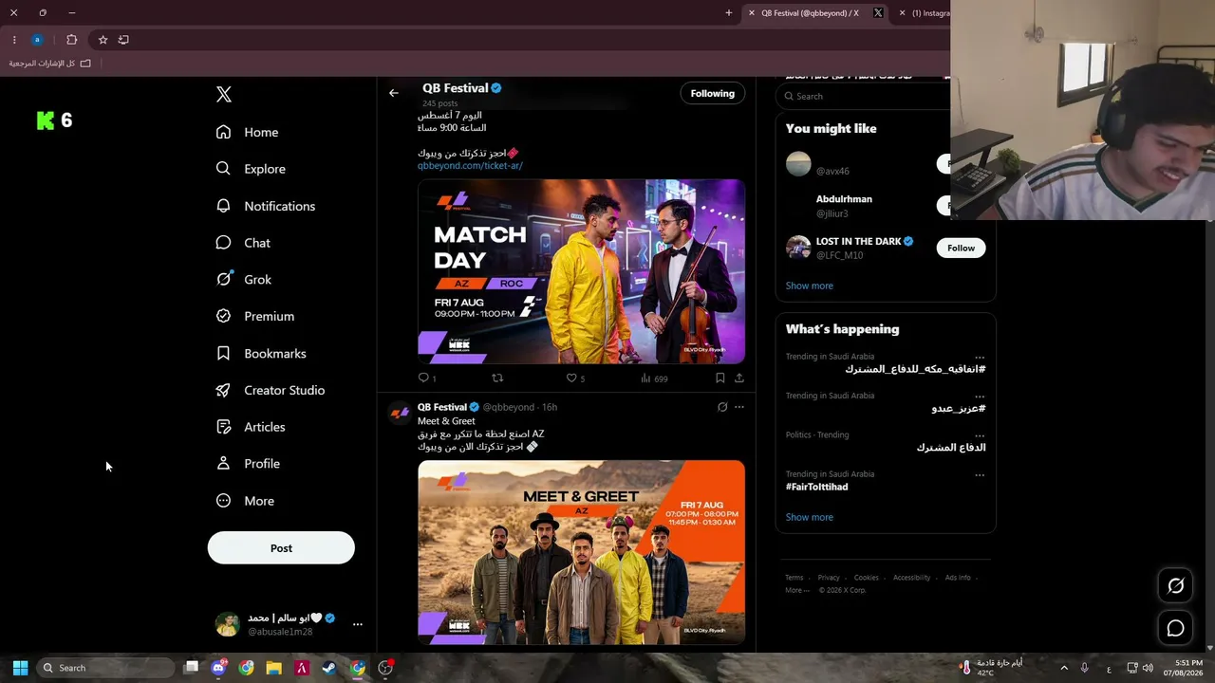
Task: Open trend #عزيز_عبدو
Action: 958,409
